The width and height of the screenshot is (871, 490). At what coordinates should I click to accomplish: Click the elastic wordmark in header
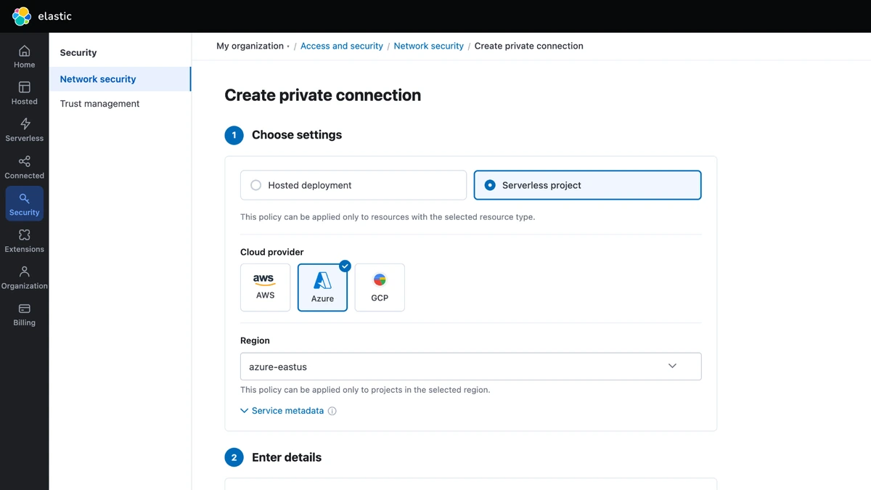pos(55,16)
